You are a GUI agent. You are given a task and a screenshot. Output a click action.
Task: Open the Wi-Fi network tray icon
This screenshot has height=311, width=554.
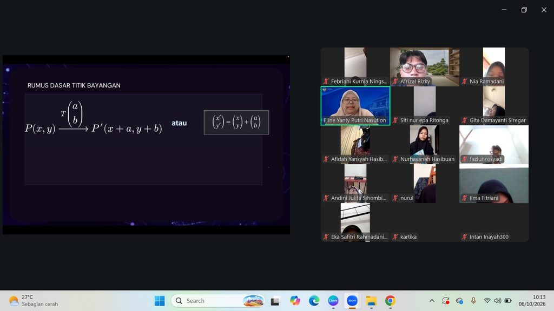pyautogui.click(x=487, y=301)
